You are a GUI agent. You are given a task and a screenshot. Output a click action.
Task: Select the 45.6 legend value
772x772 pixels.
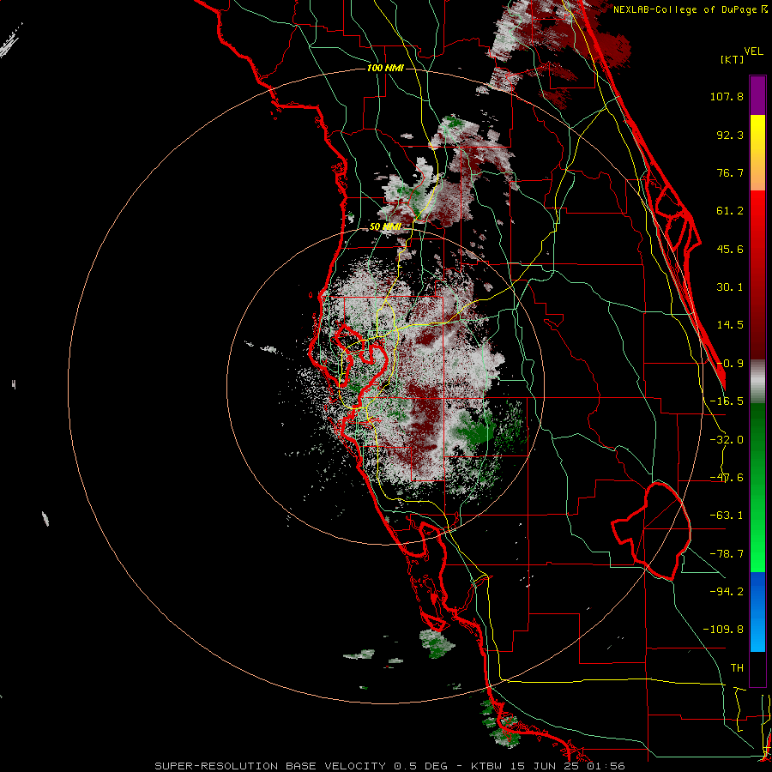tap(730, 249)
